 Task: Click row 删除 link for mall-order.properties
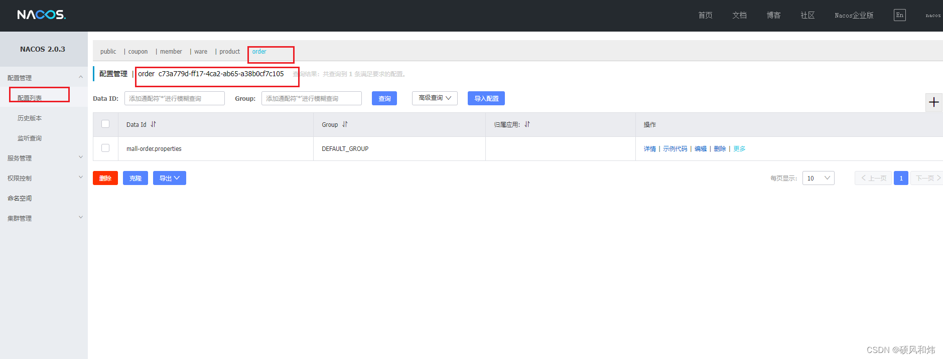(720, 149)
